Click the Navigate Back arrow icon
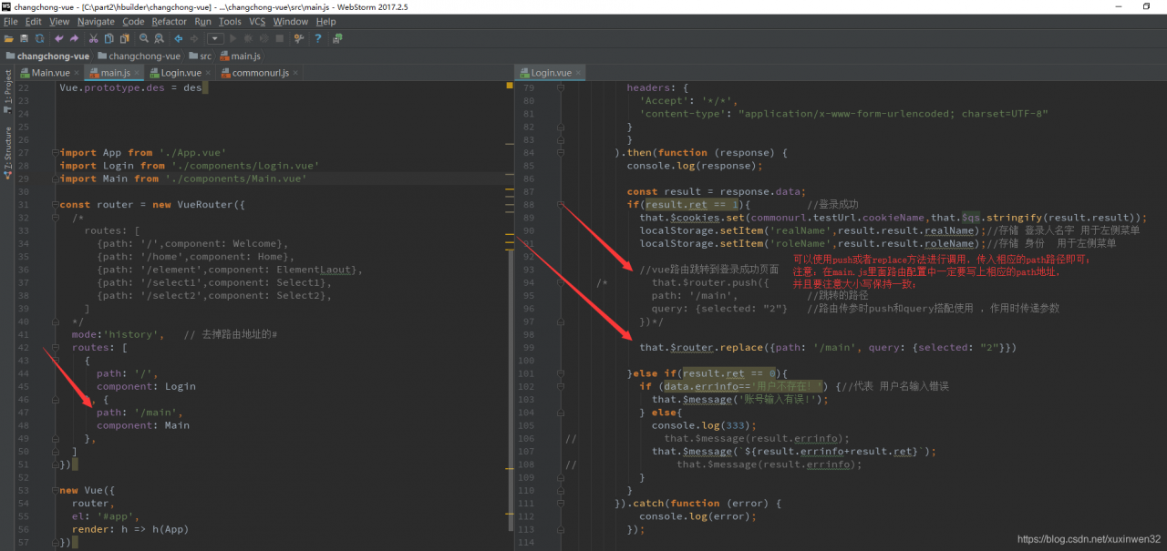 coord(179,39)
